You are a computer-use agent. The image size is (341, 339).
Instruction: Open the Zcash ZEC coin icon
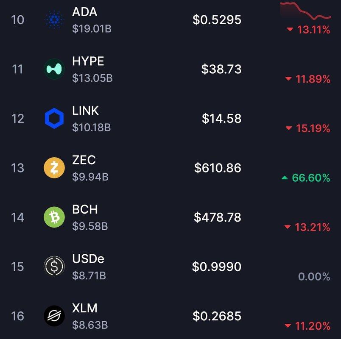[x=54, y=168]
